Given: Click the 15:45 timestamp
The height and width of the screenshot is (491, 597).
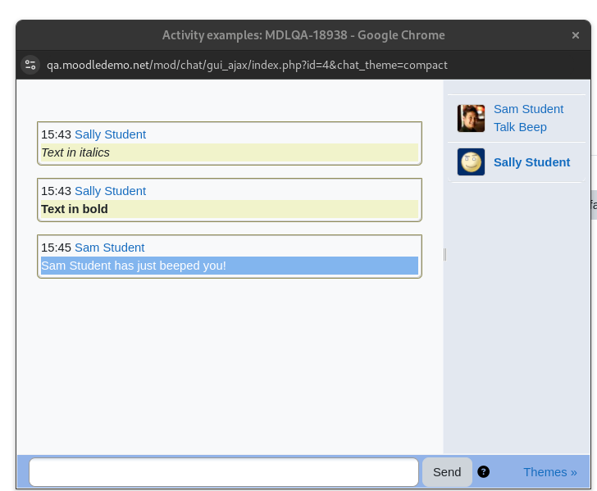Looking at the screenshot, I should (x=56, y=248).
